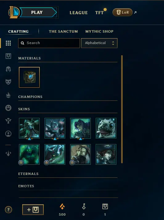Select the all-items grid filter icon
Image resolution: width=164 pixels, height=220 pixels.
click(8, 43)
